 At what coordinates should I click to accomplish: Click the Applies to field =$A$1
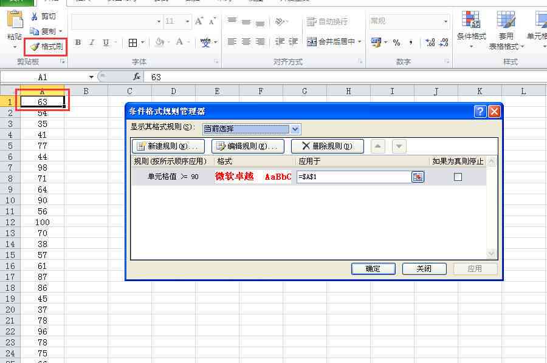(354, 177)
